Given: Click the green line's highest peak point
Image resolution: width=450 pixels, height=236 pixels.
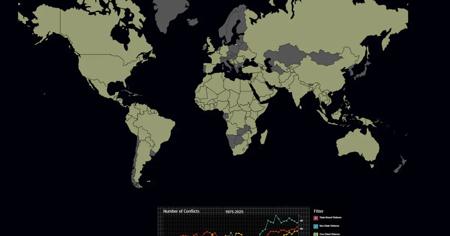Looking at the screenshot, I should (276, 215).
